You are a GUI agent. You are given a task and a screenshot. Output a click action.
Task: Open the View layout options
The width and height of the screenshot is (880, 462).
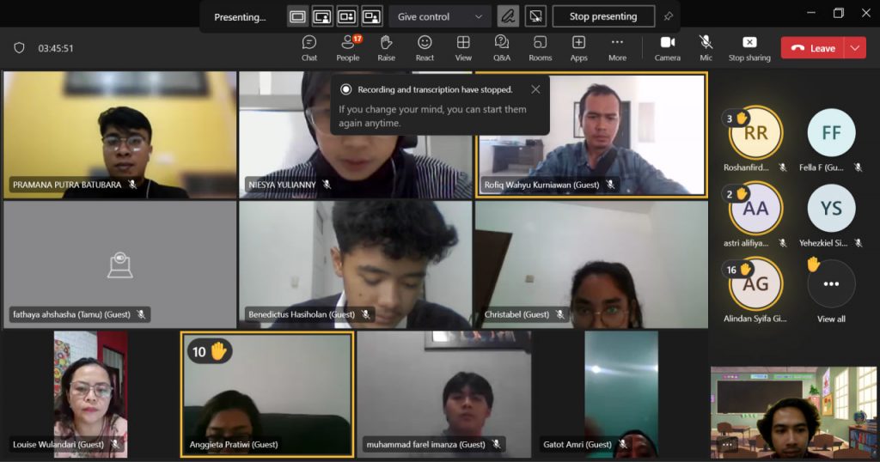(463, 48)
